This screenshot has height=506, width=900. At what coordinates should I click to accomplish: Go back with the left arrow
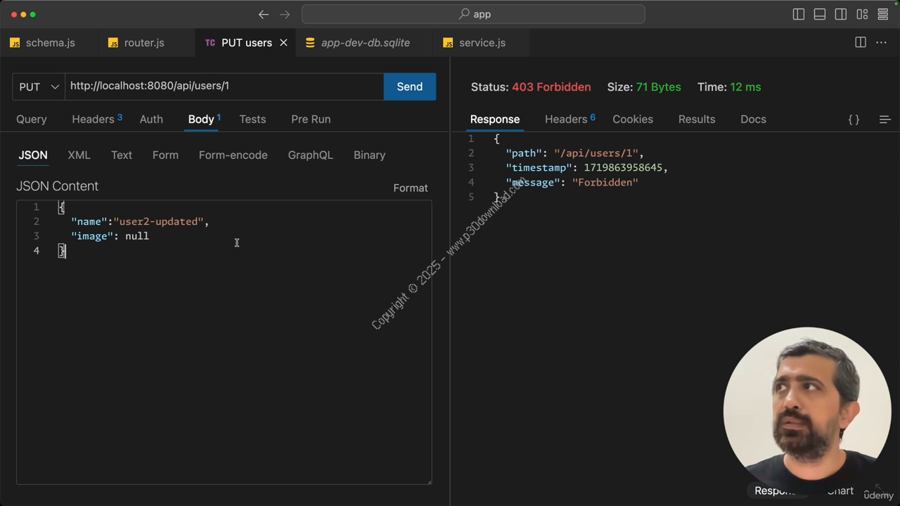tap(264, 14)
